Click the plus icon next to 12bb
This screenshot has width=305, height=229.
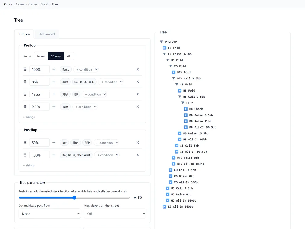tap(54, 94)
